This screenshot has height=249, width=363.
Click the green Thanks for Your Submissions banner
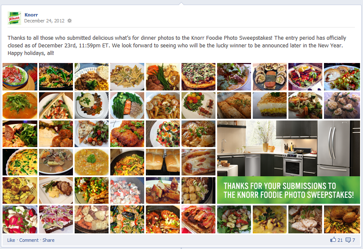pyautogui.click(x=288, y=190)
